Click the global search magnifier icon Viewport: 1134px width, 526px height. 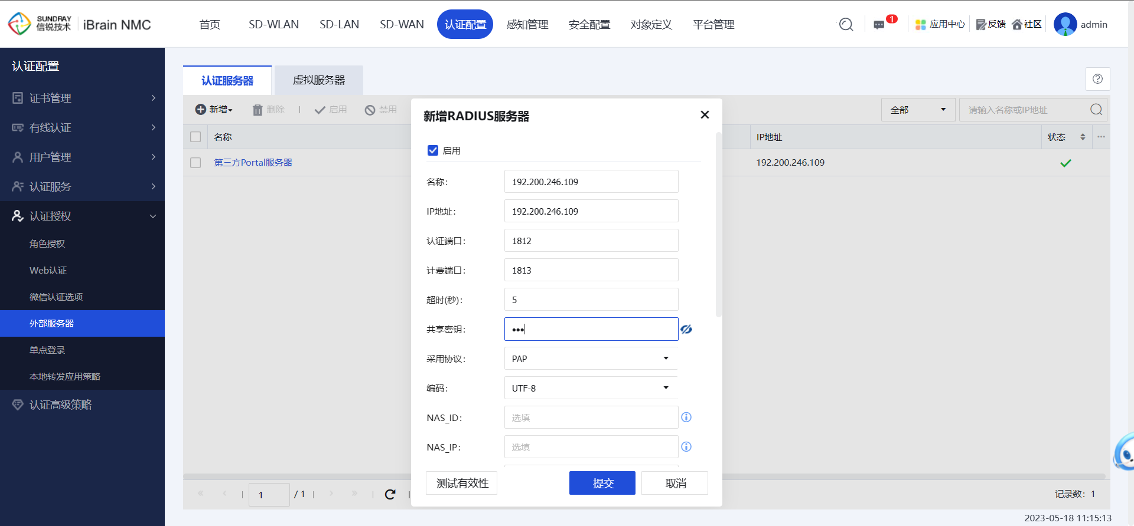click(846, 24)
